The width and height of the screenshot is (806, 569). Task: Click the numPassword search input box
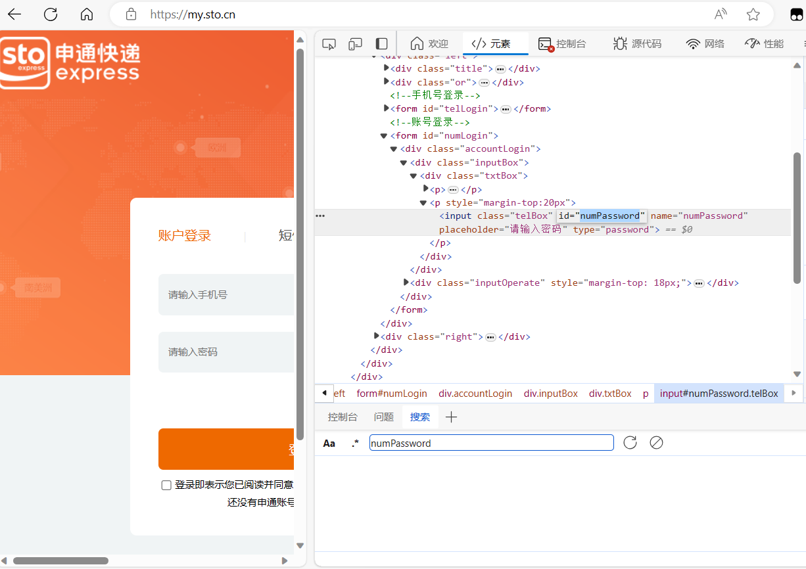coord(492,443)
